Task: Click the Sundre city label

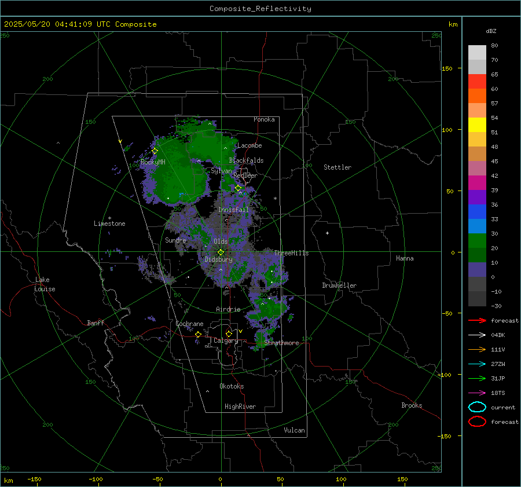Action: 175,240
